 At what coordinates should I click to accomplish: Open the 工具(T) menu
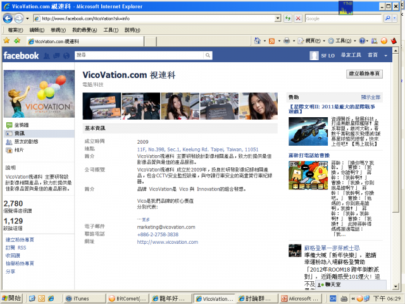point(111,30)
